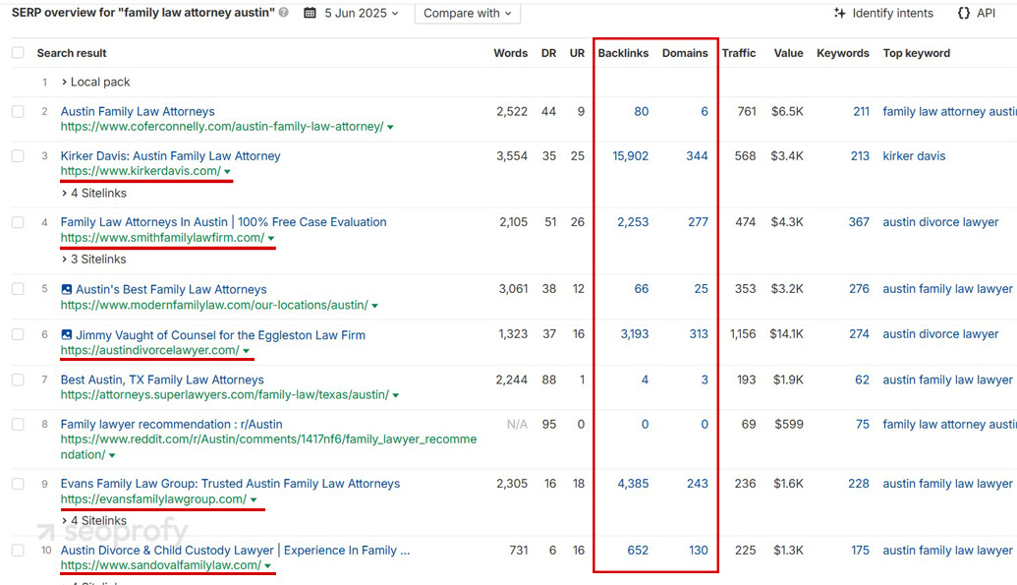Click the 211 keywords value for coferconnelly
The width and height of the screenshot is (1017, 585).
[x=862, y=112]
